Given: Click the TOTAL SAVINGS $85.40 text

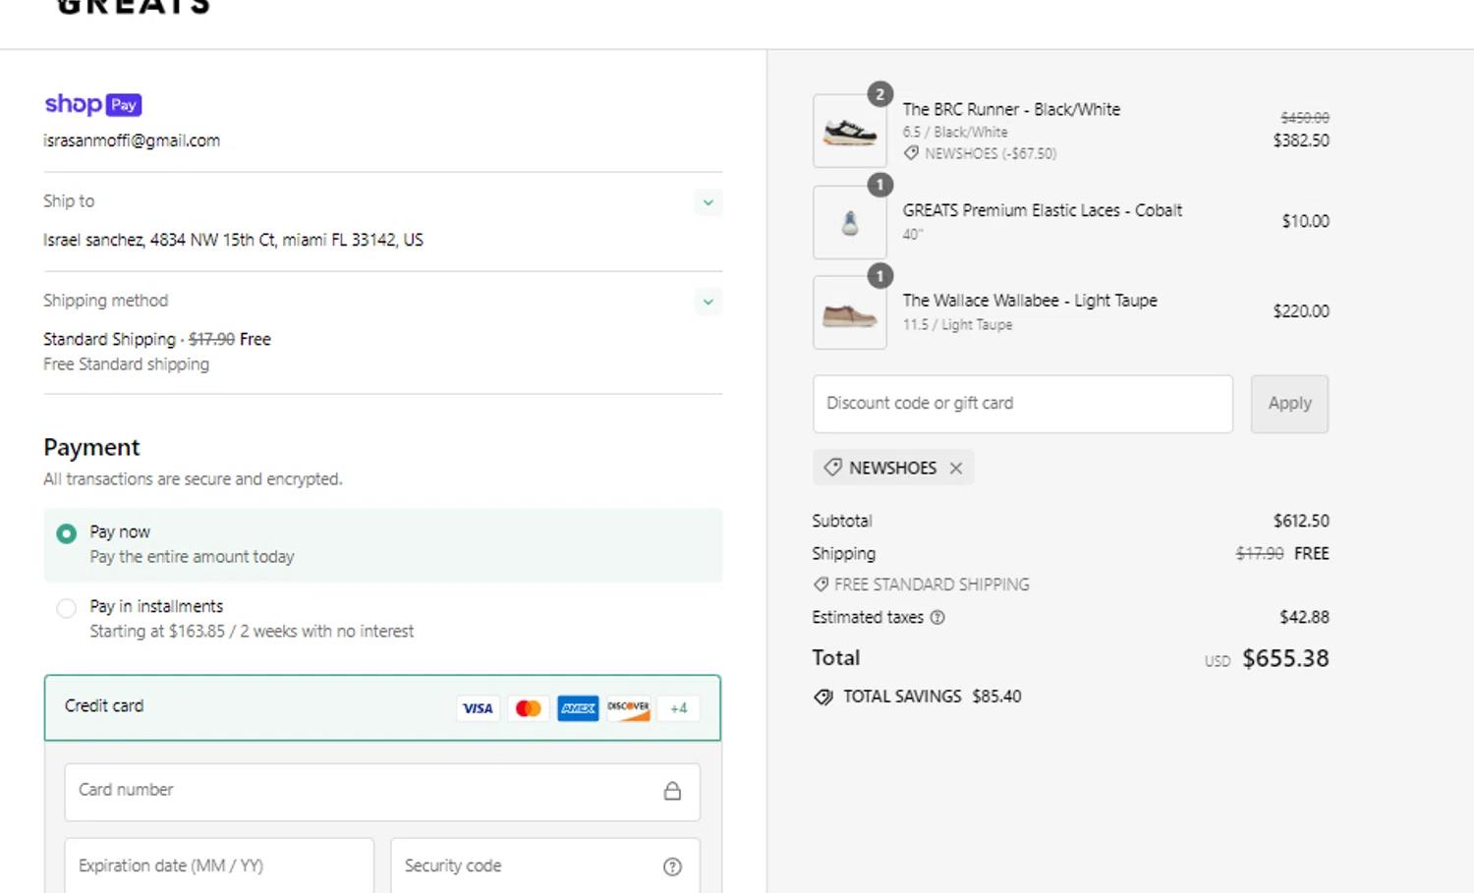Looking at the screenshot, I should tap(932, 697).
